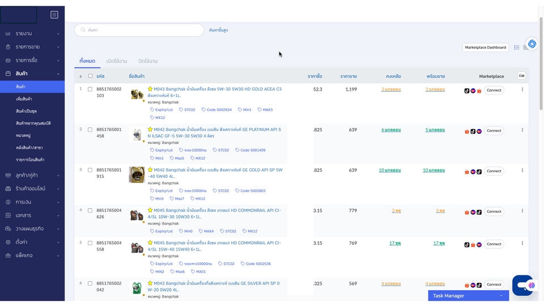Viewport: 544px width, 306px height.
Task: Click the blue spiral assistant icon at the top right
Action: point(532,44)
